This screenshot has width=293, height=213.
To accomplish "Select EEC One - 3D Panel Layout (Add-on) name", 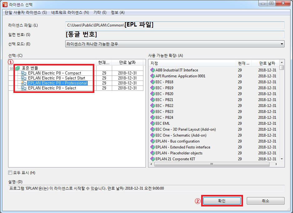I will 186,129.
